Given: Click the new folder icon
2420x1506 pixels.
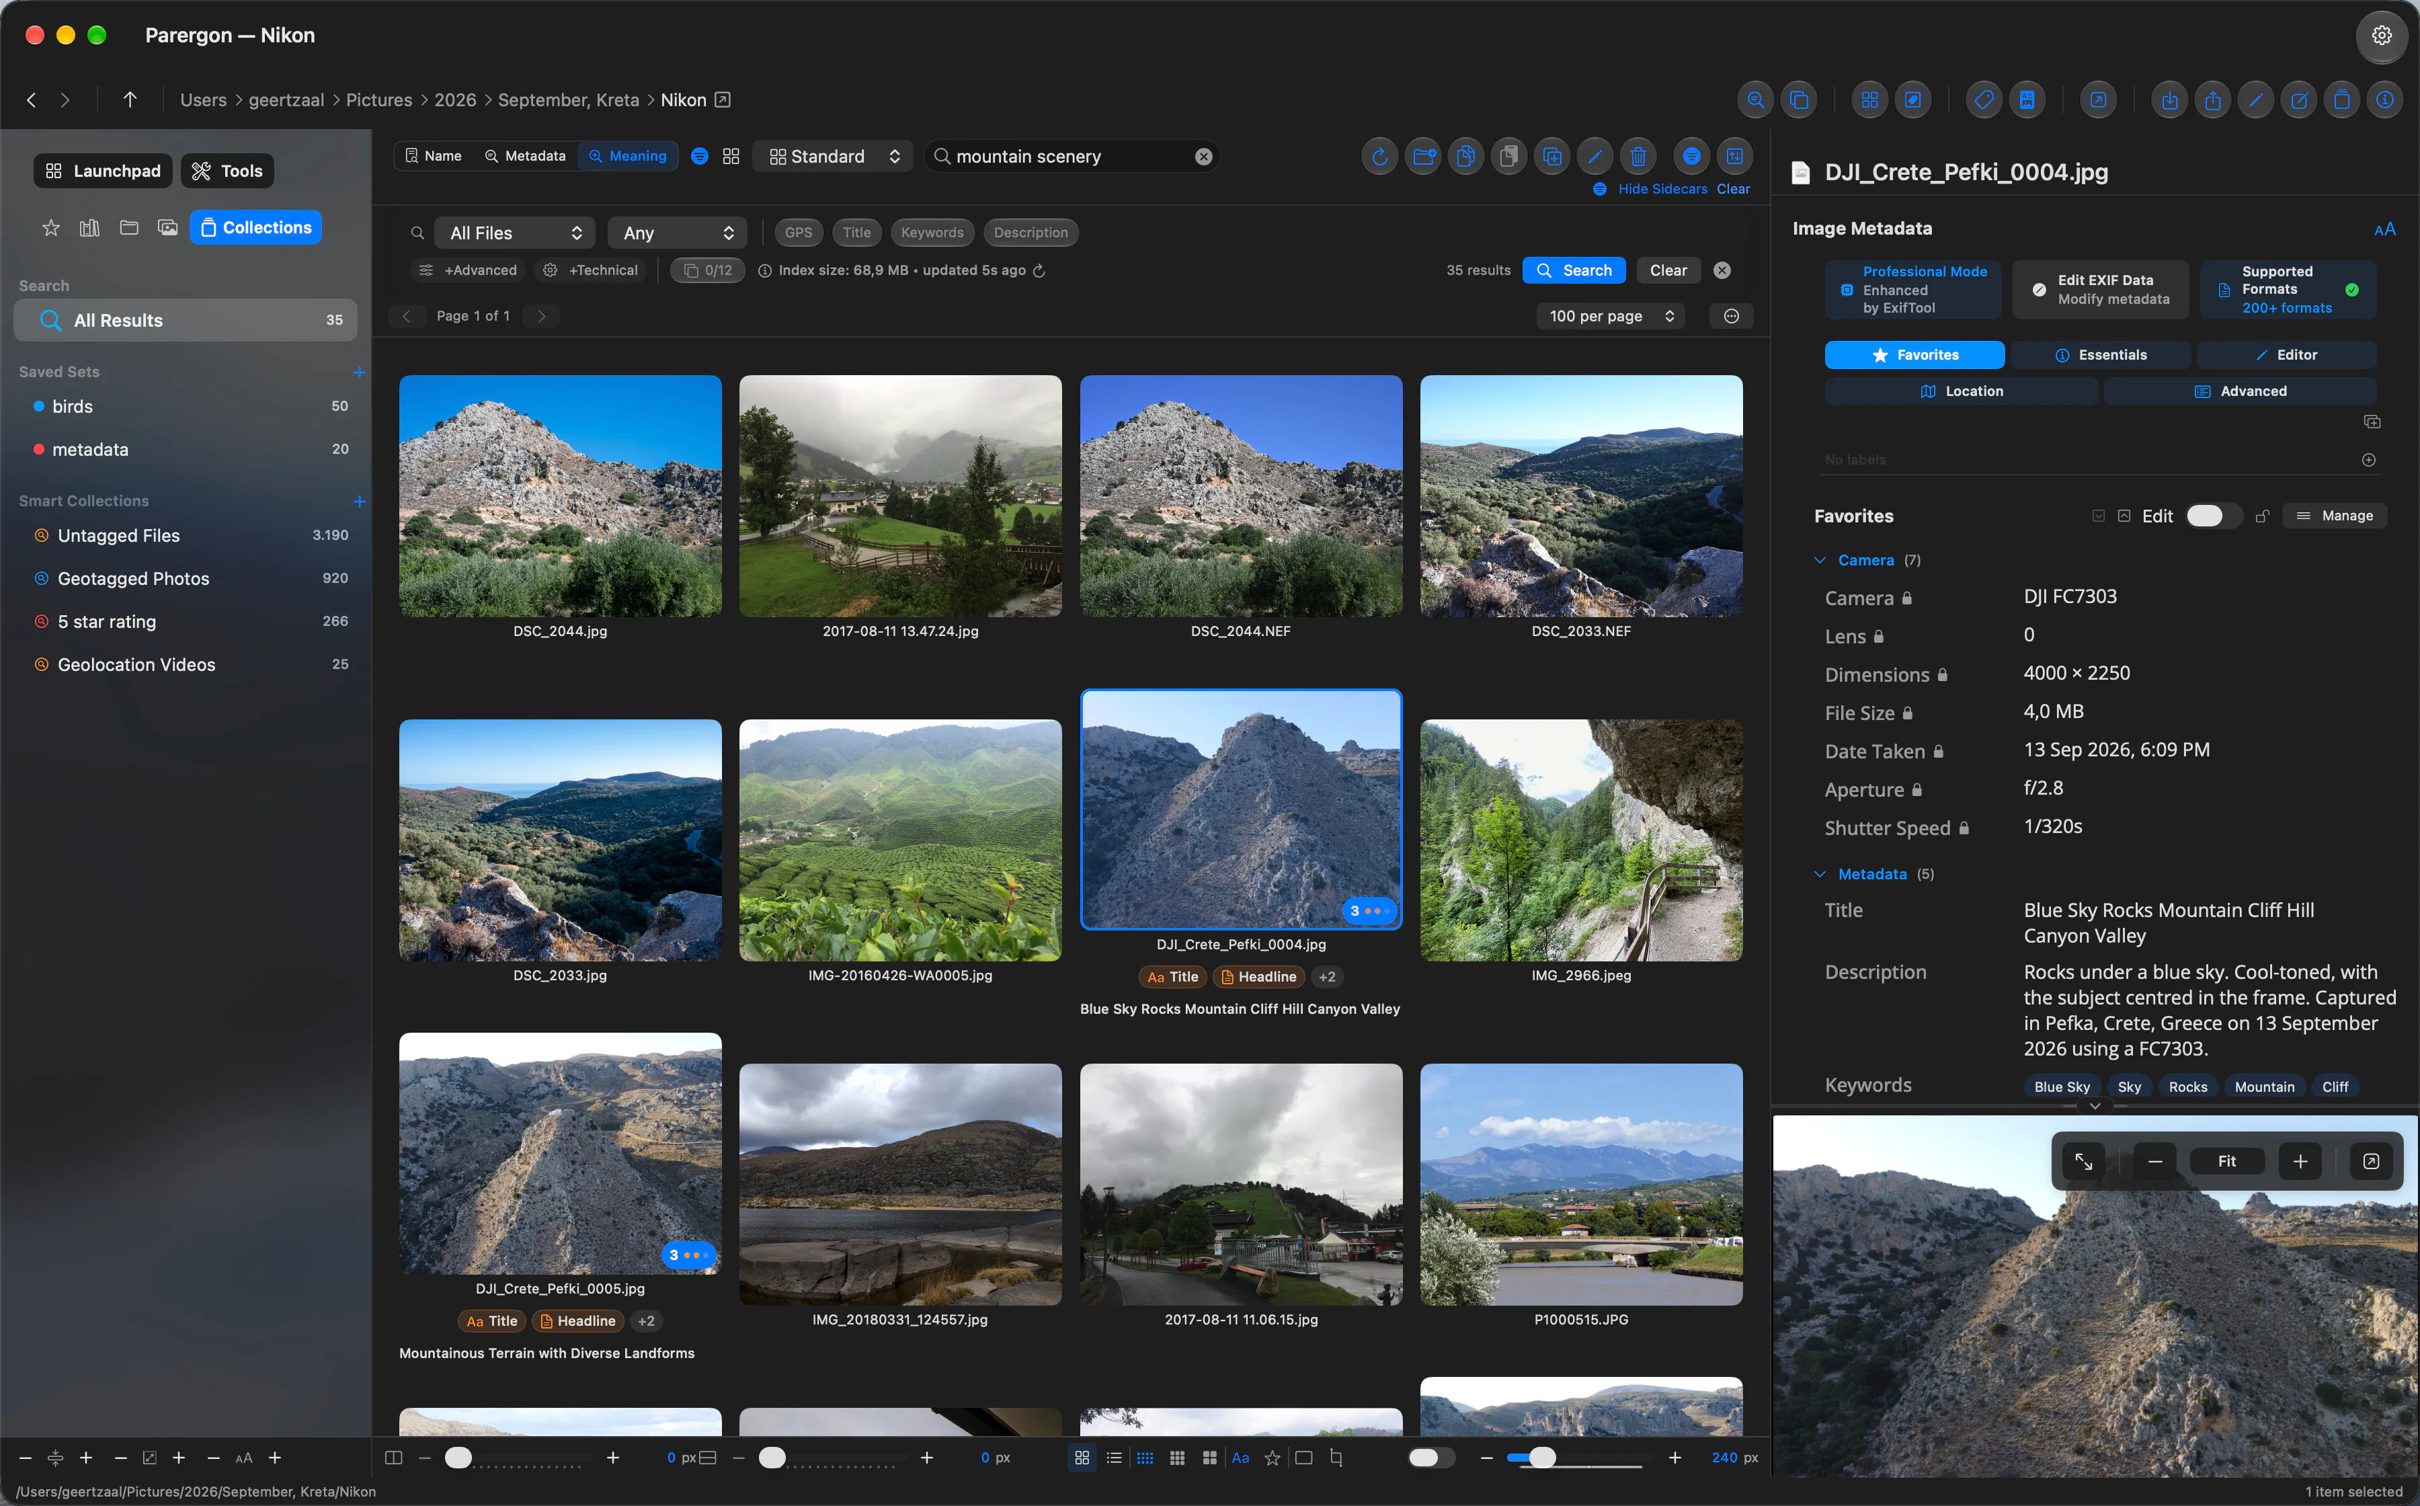Looking at the screenshot, I should click(1423, 157).
